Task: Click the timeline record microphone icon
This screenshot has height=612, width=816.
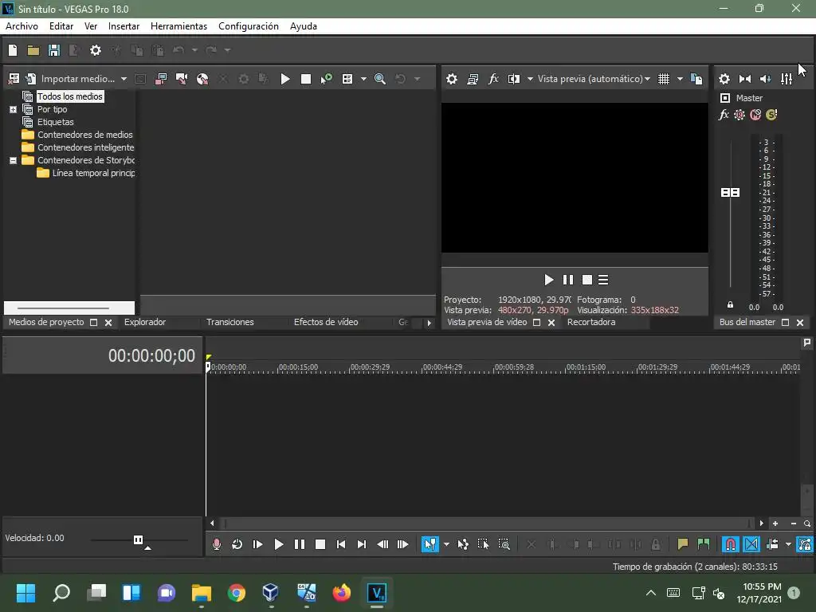Action: click(x=217, y=544)
